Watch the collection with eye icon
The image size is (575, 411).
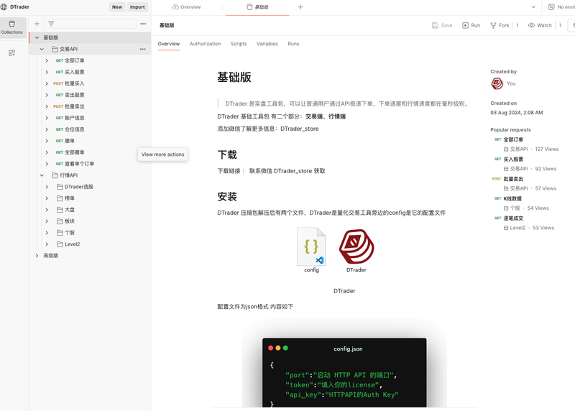540,25
